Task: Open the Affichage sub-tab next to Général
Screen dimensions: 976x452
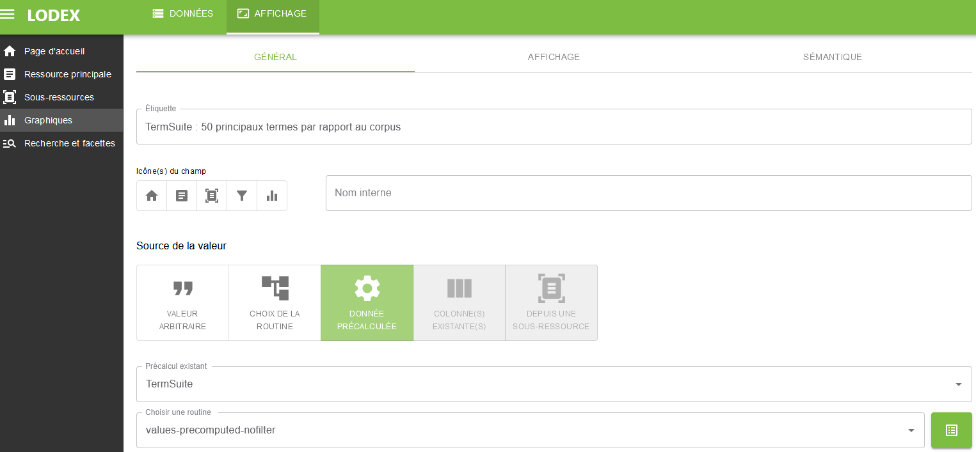Action: [554, 57]
